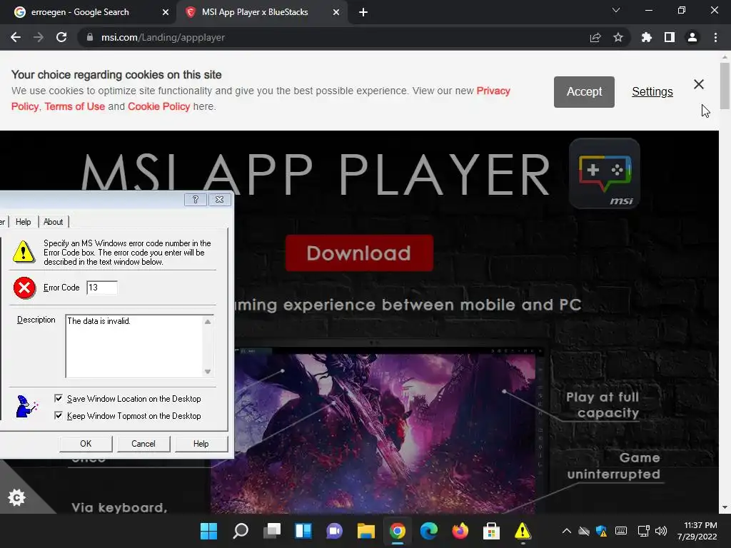This screenshot has width=731, height=548.
Task: Click the cookie settings gear in page corner
Action: (17, 497)
